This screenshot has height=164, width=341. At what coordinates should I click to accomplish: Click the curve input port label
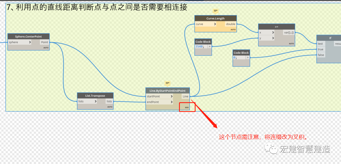pyautogui.click(x=199, y=24)
